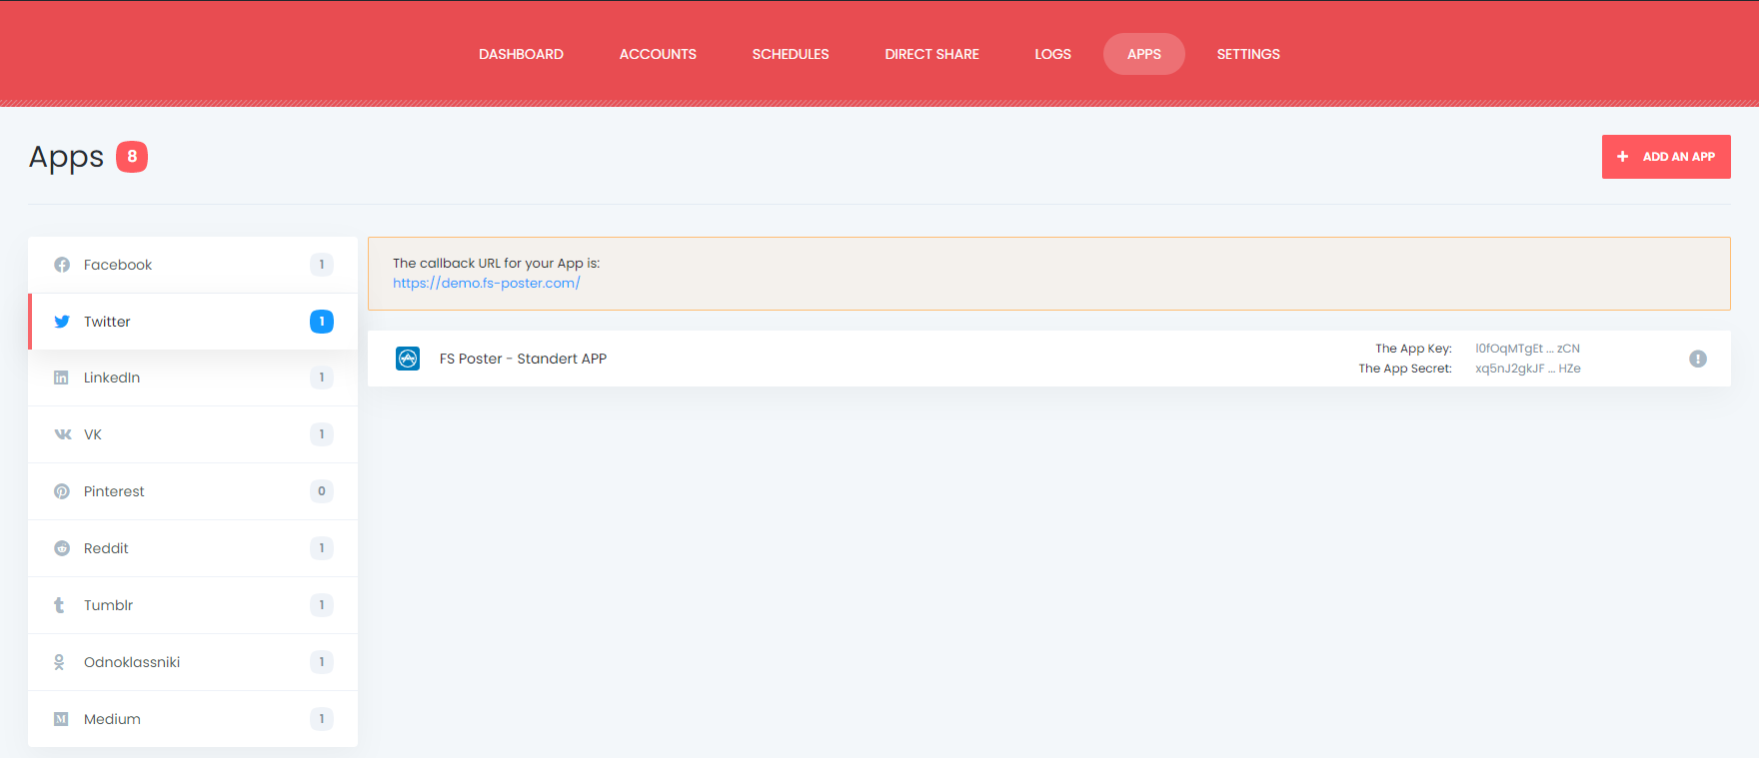Screen dimensions: 1759x758
Task: Click the Apps total count badge 8
Action: pos(132,157)
